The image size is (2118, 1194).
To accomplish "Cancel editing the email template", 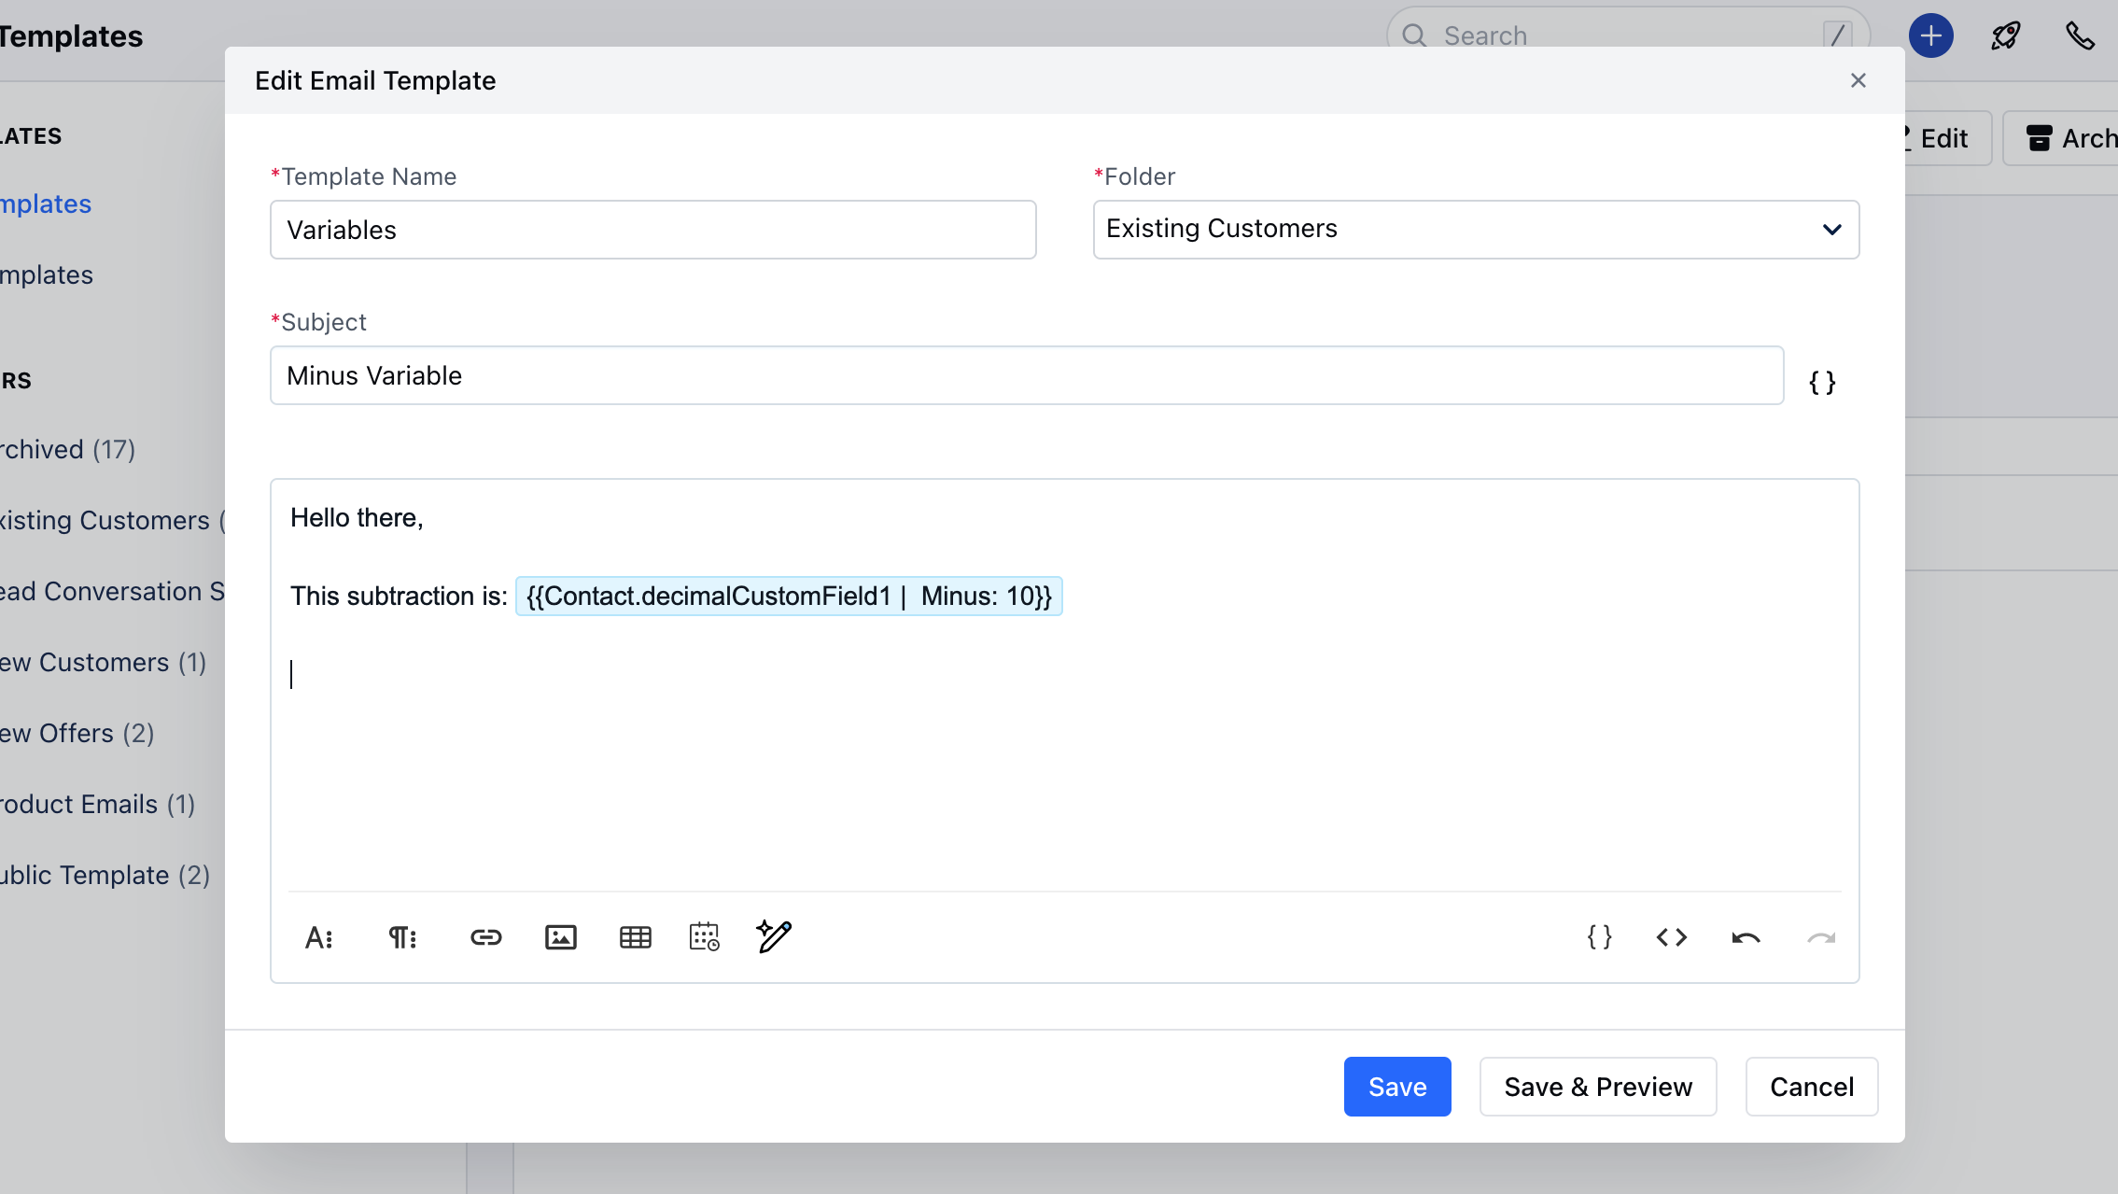I will 1811,1087.
